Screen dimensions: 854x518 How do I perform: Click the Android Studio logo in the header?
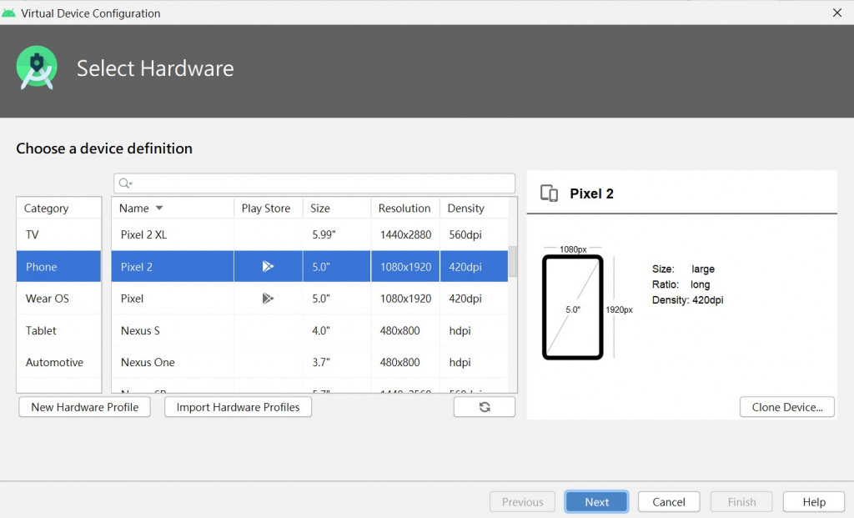[x=37, y=68]
